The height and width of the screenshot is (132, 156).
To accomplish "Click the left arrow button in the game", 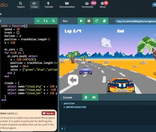I will 73,80.
